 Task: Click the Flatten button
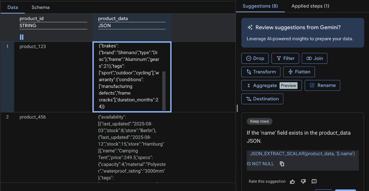click(x=299, y=72)
